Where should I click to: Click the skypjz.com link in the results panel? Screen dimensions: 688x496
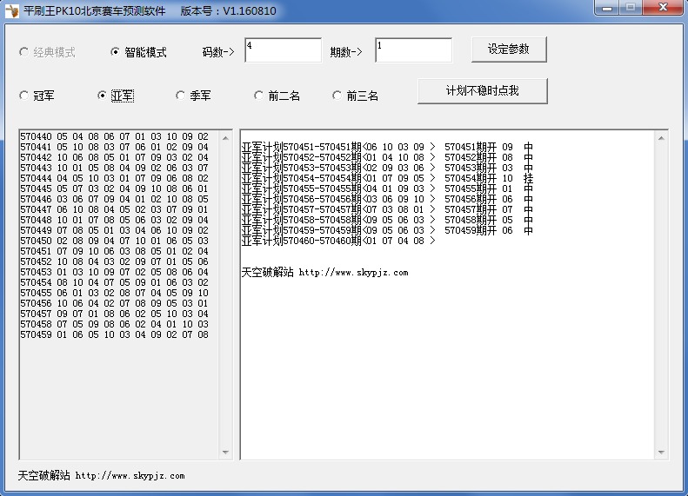tap(353, 273)
